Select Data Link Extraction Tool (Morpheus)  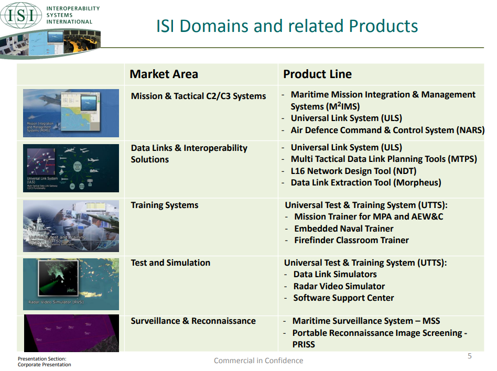click(366, 183)
